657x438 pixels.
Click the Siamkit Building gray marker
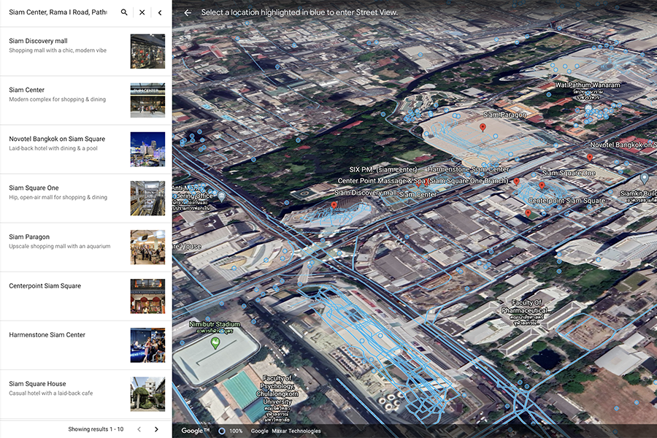(644, 177)
